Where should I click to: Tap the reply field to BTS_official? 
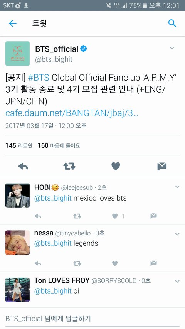point(92,319)
